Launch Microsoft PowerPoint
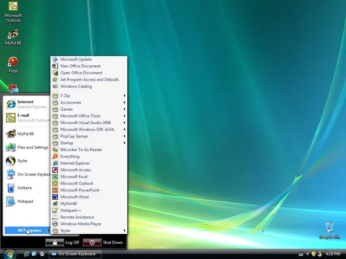This screenshot has width=346, height=259. (x=89, y=190)
